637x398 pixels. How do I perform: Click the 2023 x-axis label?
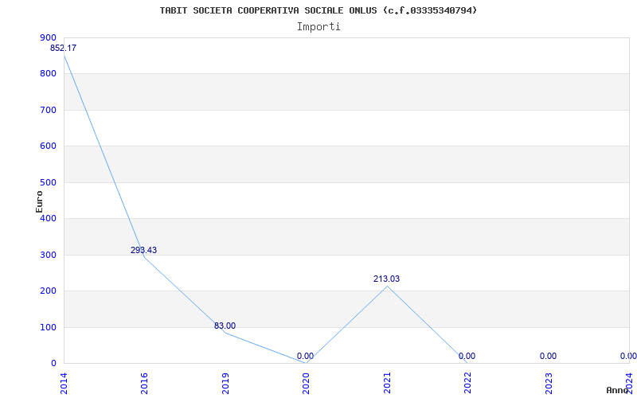coord(549,384)
